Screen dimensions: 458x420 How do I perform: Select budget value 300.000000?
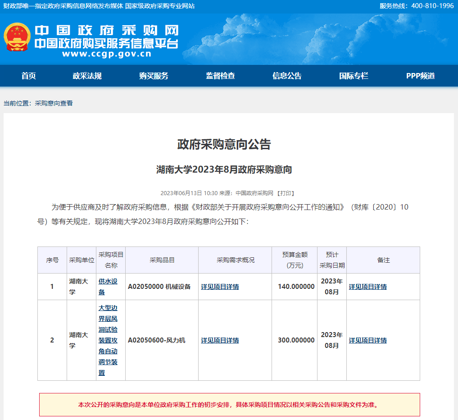(296, 340)
